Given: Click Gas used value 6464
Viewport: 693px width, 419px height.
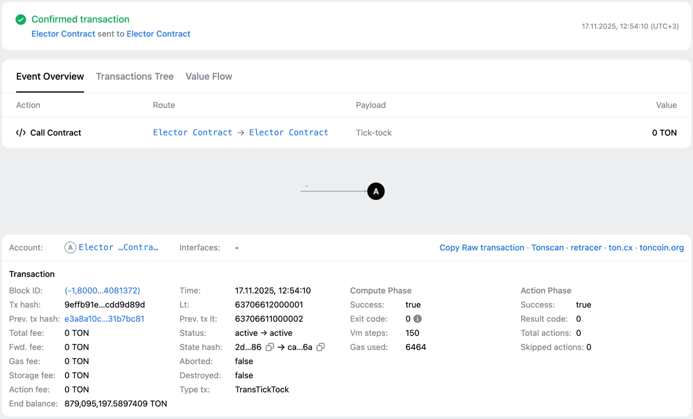Looking at the screenshot, I should (416, 347).
